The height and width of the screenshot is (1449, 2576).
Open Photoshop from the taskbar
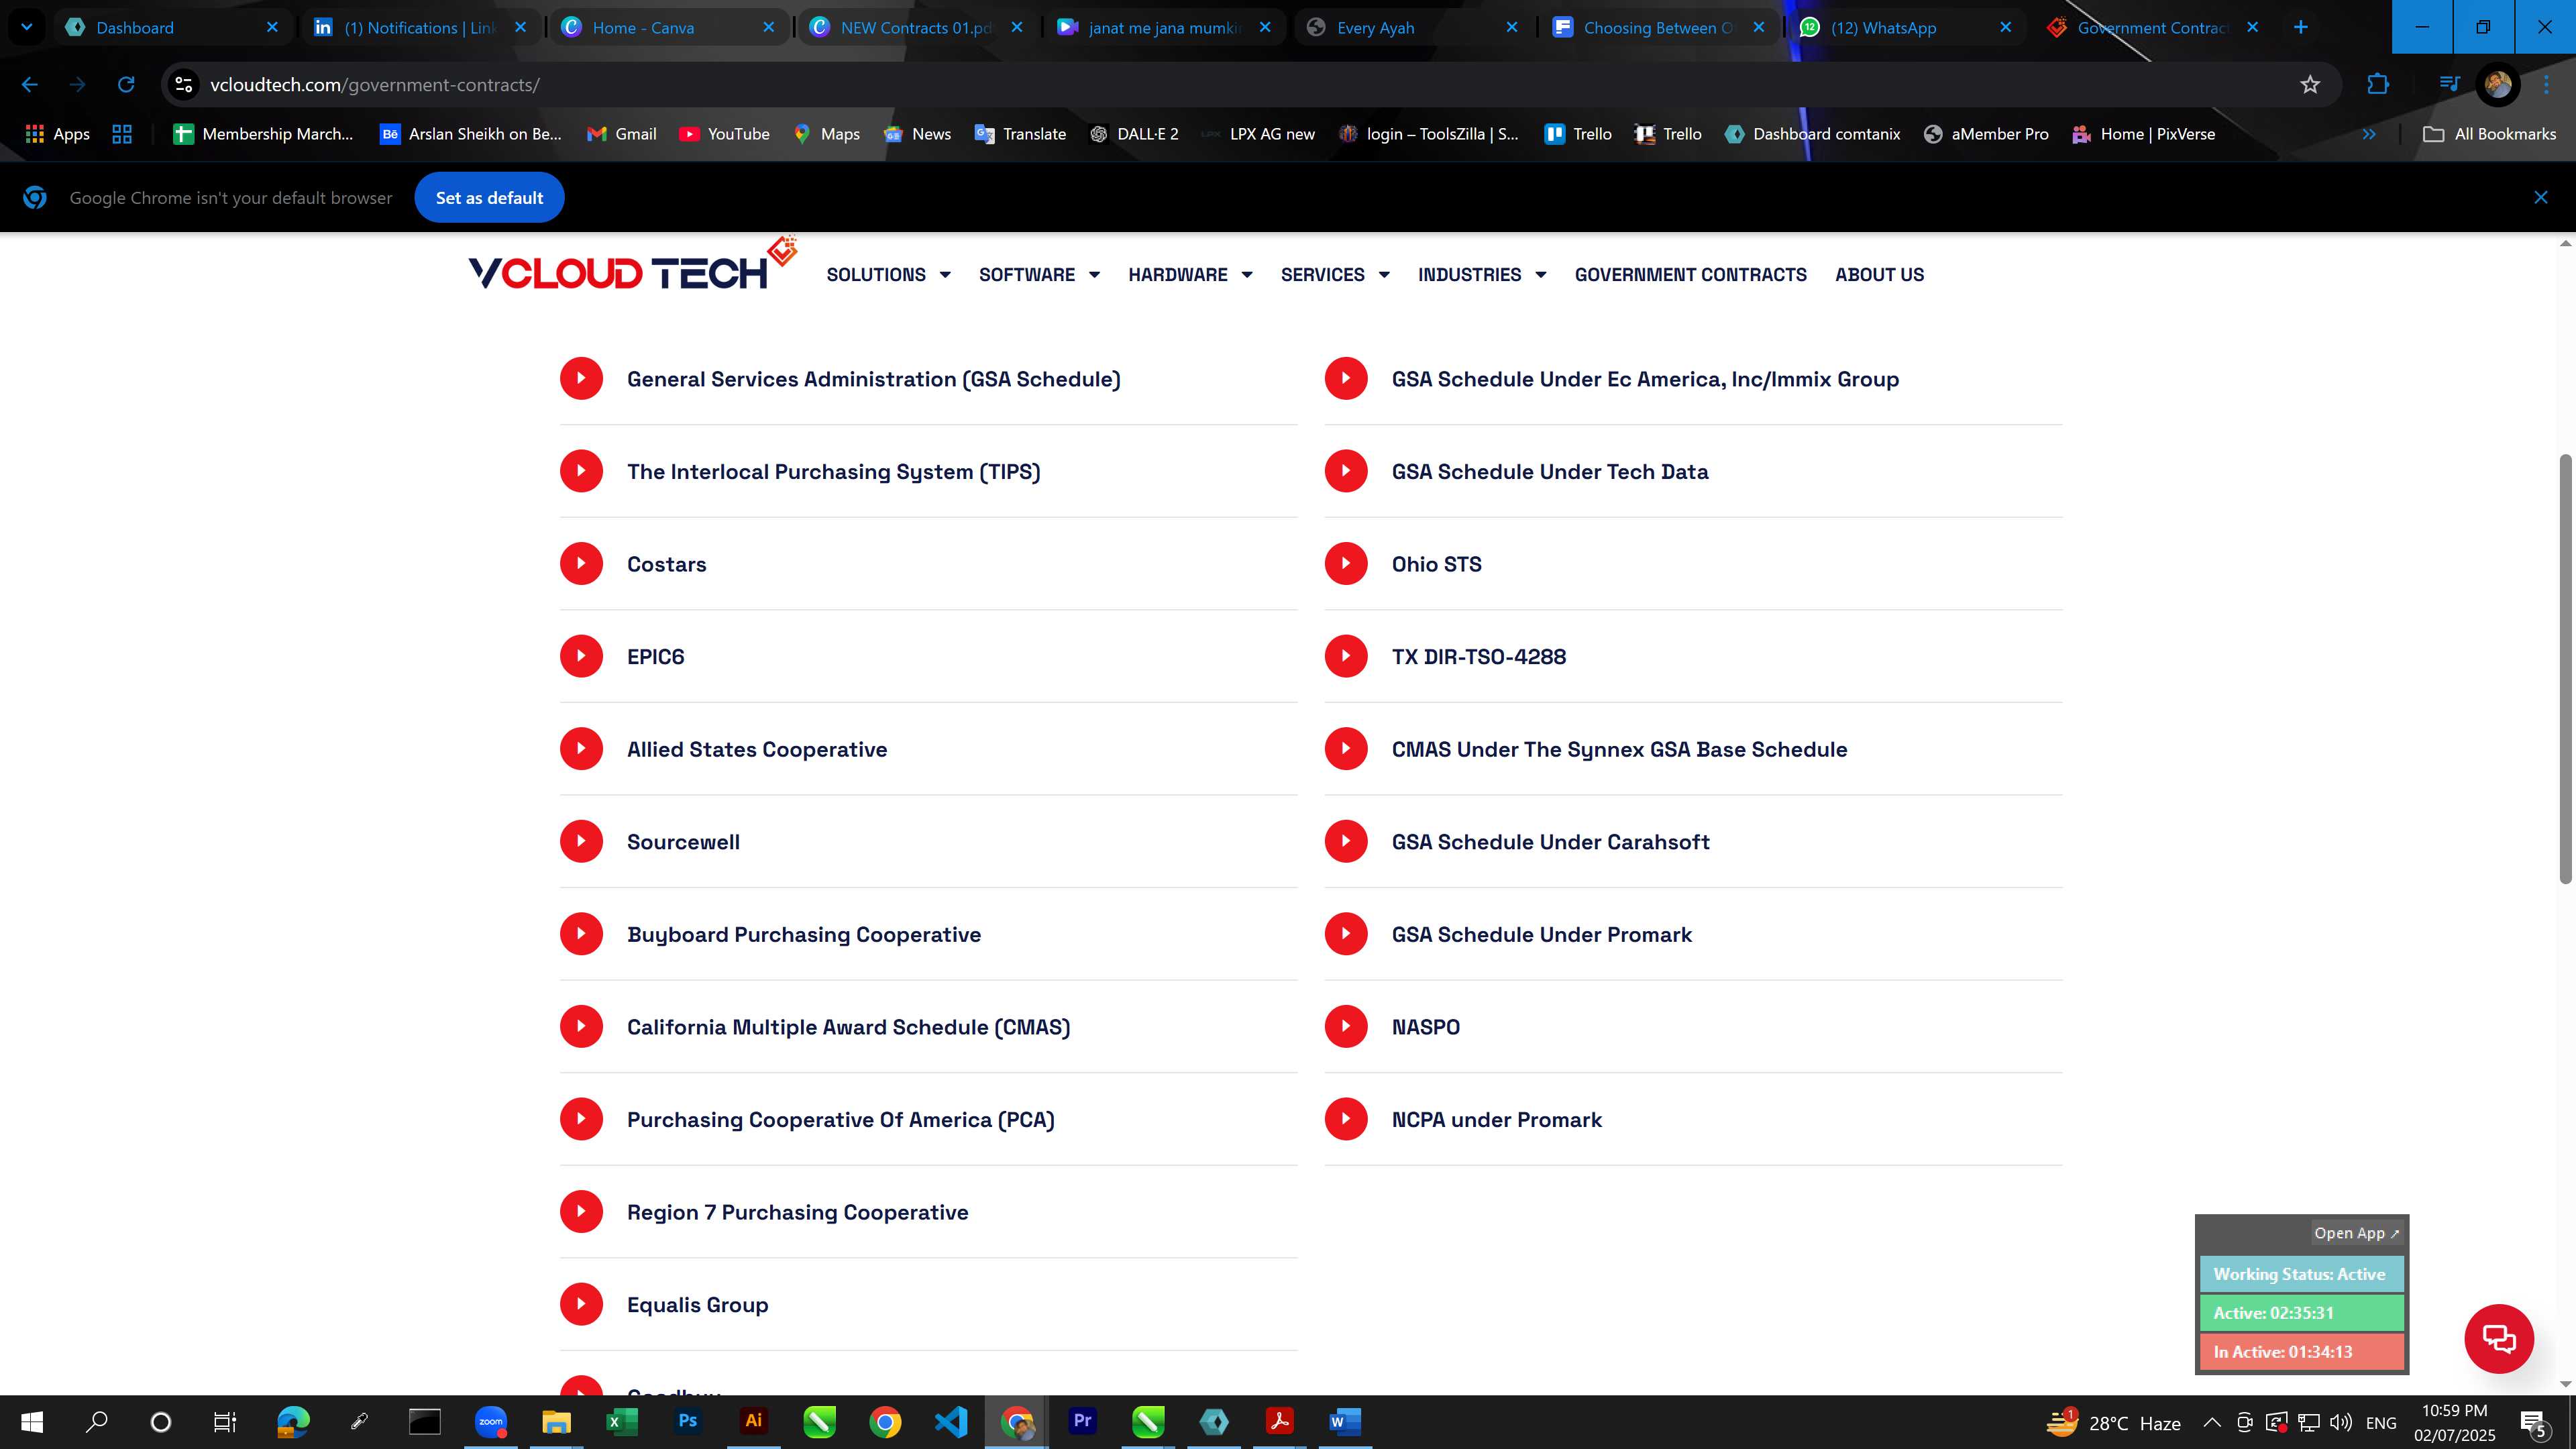click(x=688, y=1422)
